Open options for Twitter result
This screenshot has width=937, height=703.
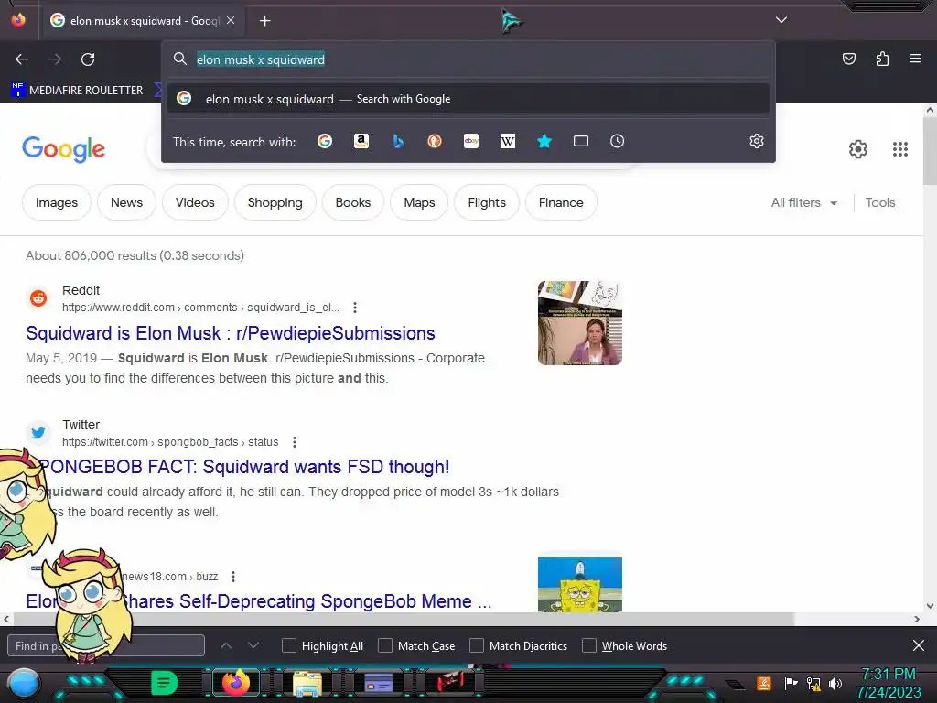295,442
